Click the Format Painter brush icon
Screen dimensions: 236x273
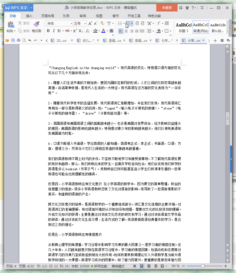click(37, 24)
